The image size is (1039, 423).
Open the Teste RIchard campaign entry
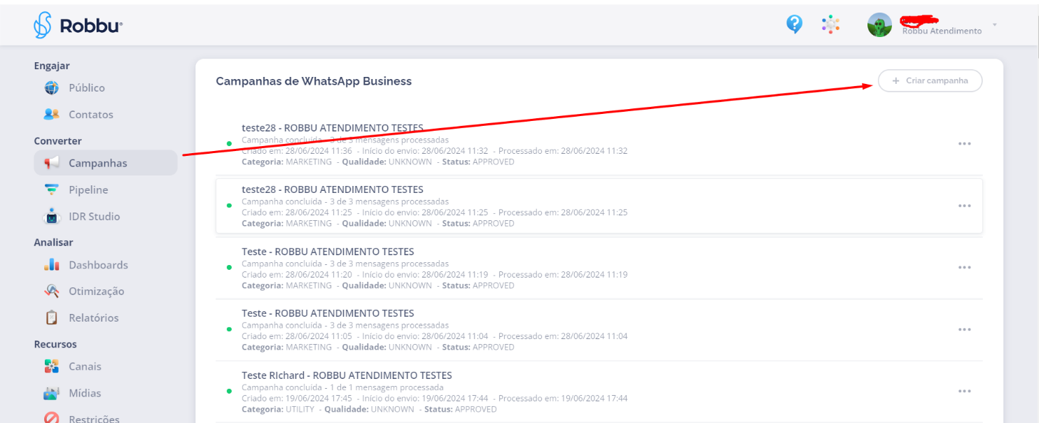pos(347,375)
